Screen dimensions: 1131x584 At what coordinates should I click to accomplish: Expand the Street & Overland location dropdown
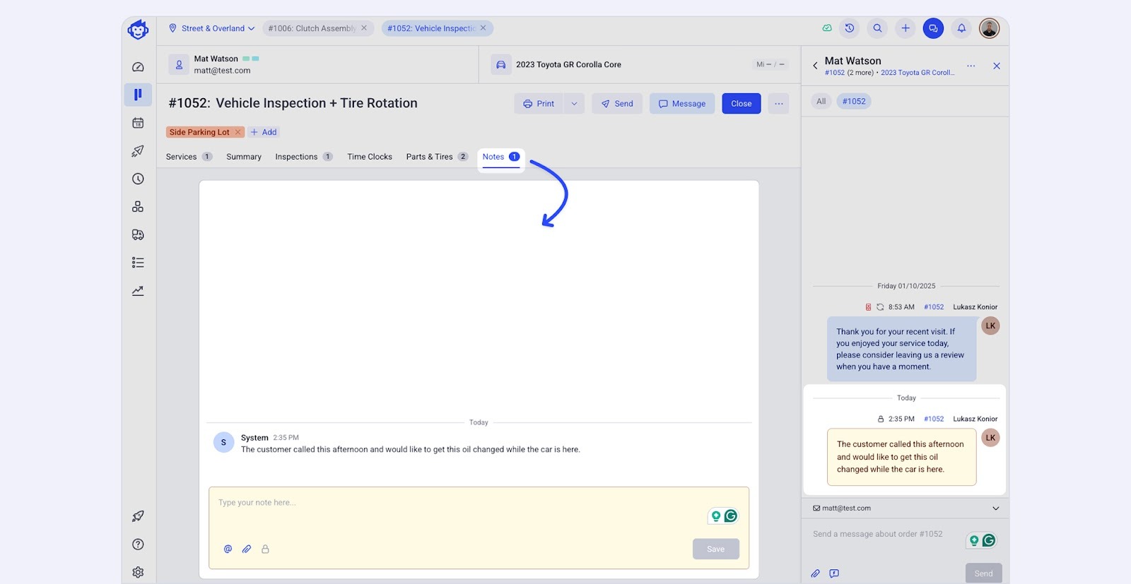211,28
